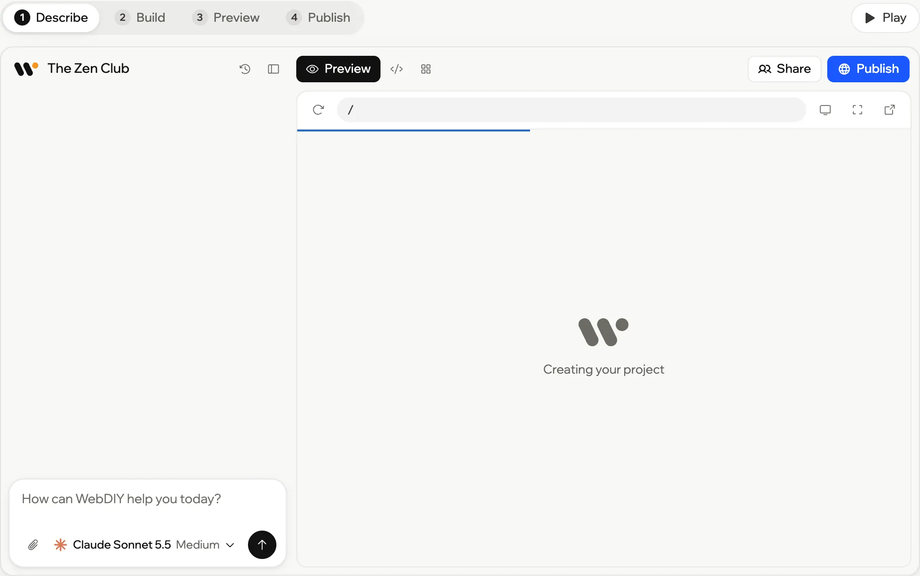920x576 pixels.
Task: Reload the preview with refresh icon
Action: (x=318, y=110)
